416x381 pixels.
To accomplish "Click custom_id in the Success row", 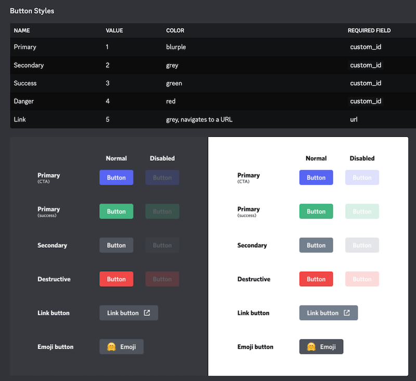I will (x=366, y=83).
